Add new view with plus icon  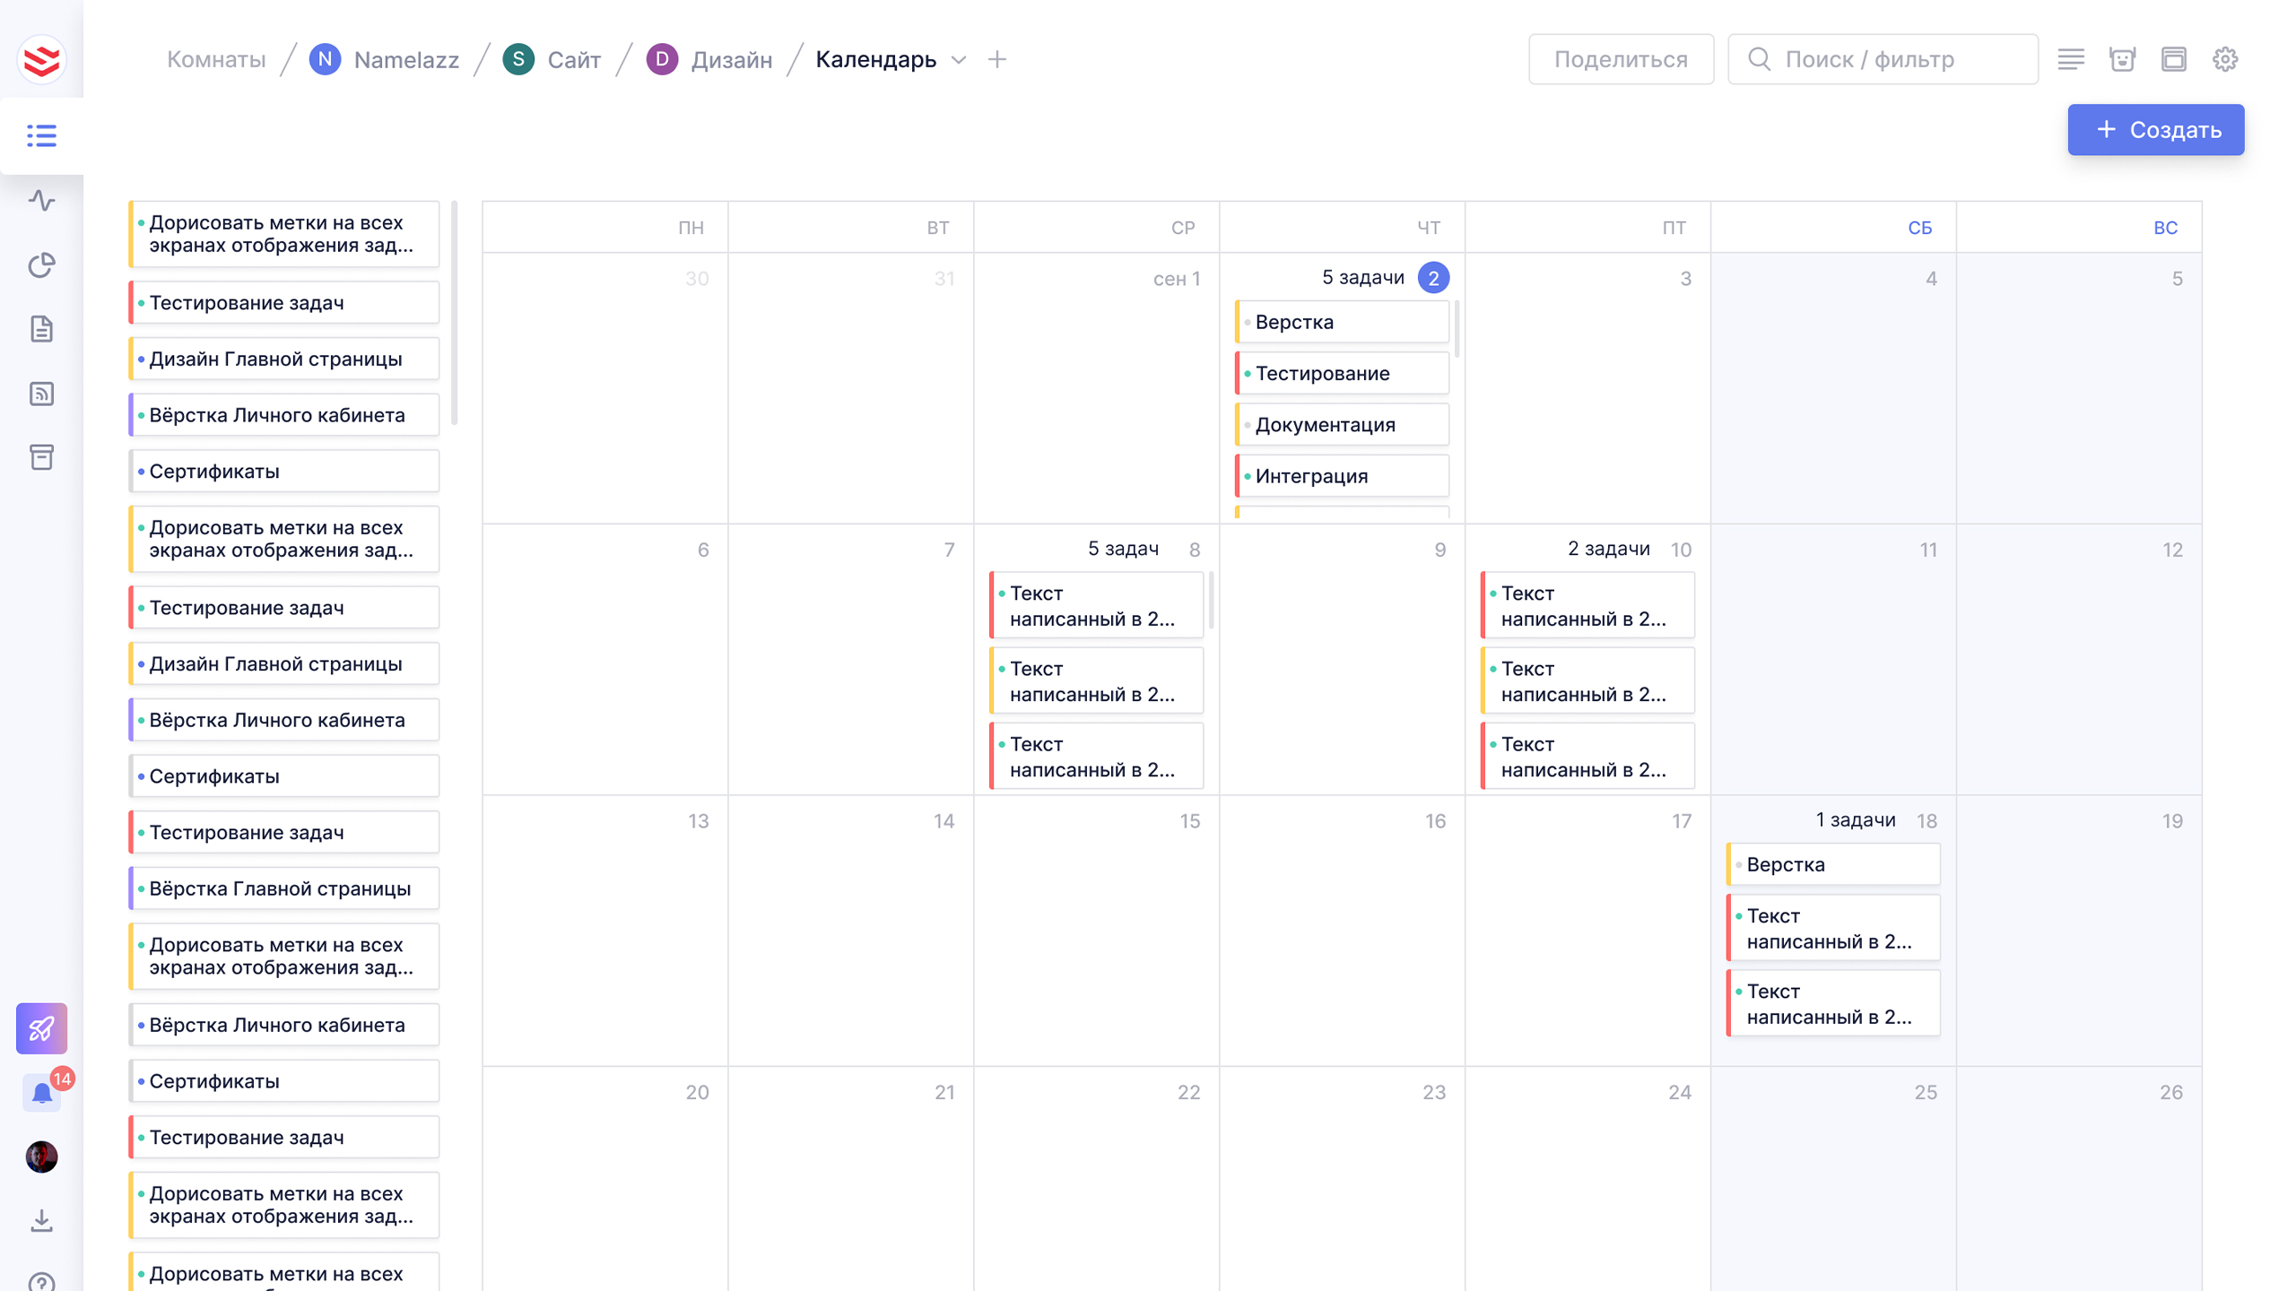(996, 59)
